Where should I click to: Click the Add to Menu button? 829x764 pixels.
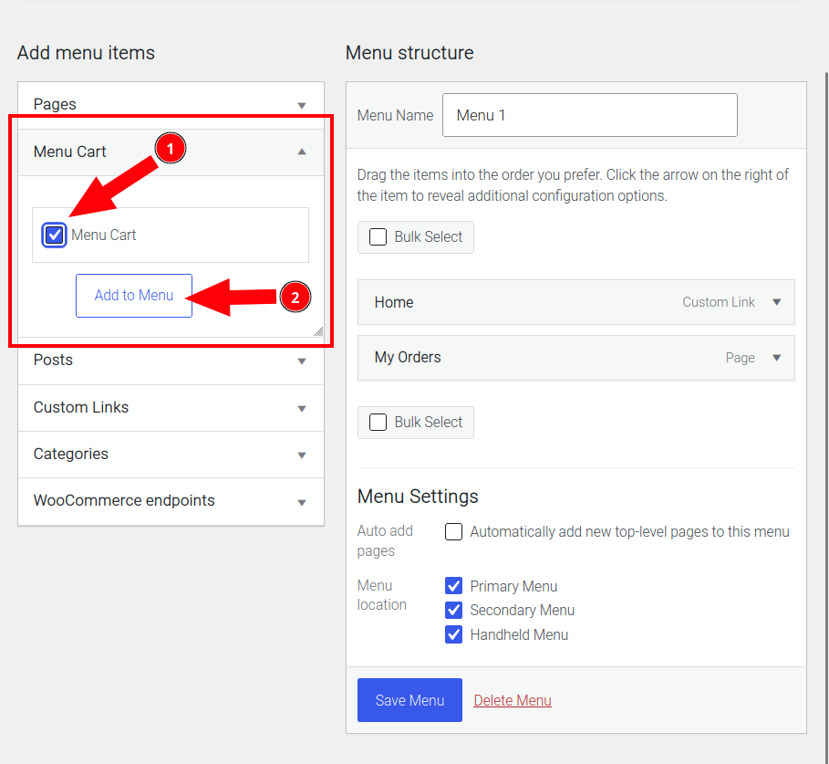(x=134, y=296)
